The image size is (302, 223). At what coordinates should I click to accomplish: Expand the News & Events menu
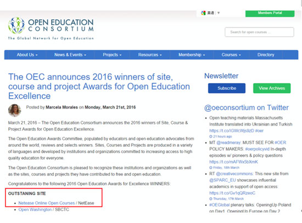[70, 55]
